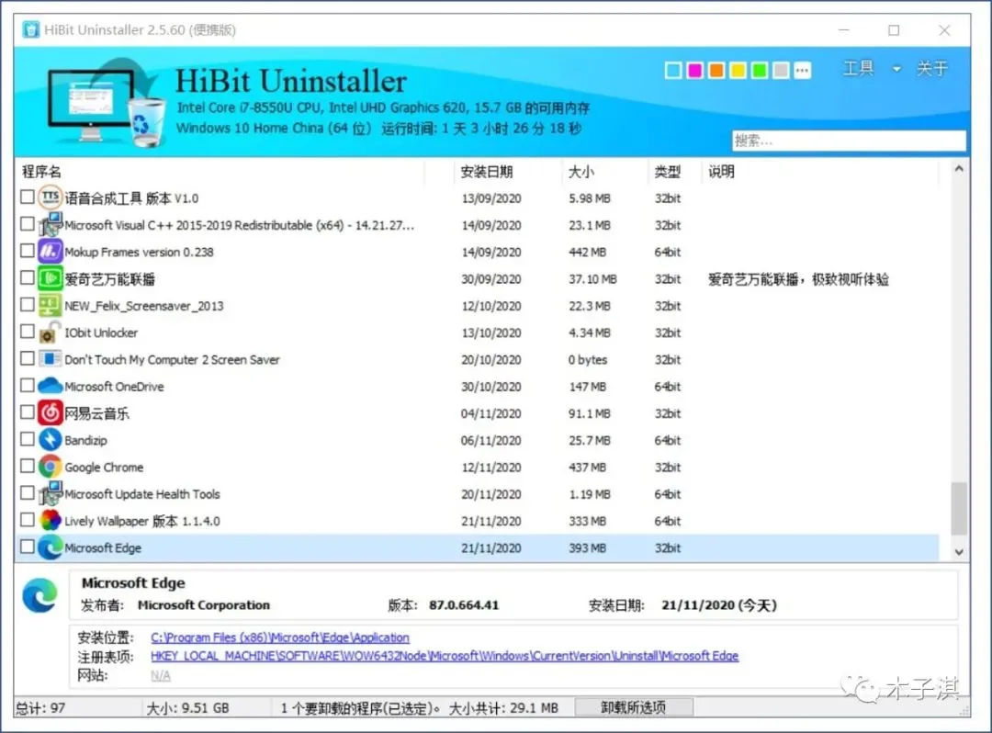Image resolution: width=992 pixels, height=733 pixels.
Task: Click the Microsoft Visual C++ Redistributable icon
Action: 50,224
